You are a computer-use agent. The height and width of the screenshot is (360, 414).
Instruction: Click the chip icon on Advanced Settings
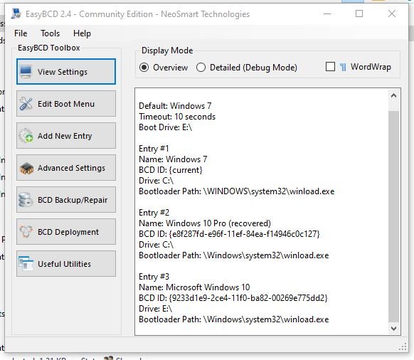tap(26, 168)
